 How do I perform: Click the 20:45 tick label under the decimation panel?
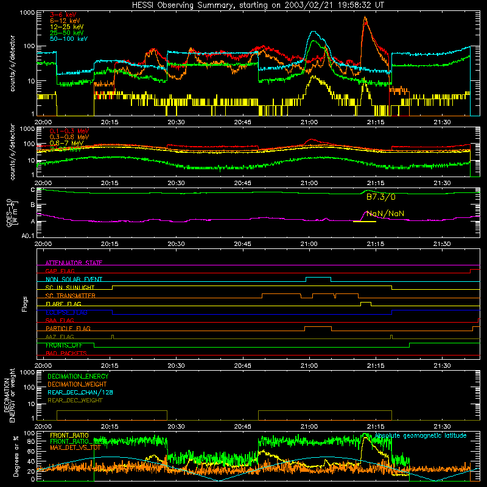(242, 427)
